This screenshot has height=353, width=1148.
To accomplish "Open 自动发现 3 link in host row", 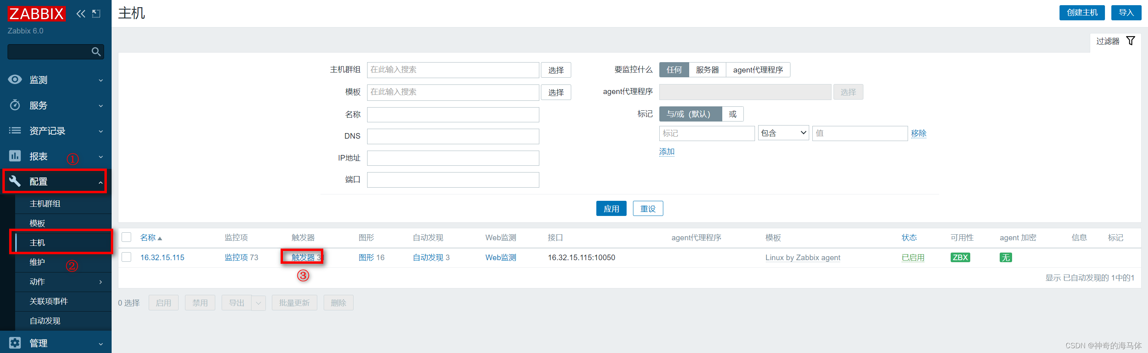I will 428,258.
